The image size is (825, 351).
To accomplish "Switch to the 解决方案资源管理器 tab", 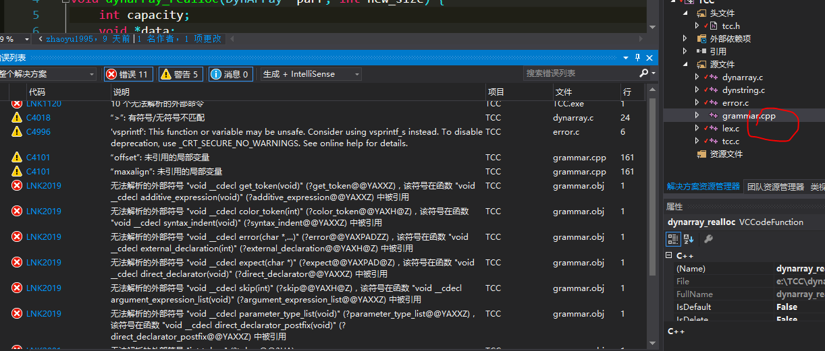I will coord(703,187).
